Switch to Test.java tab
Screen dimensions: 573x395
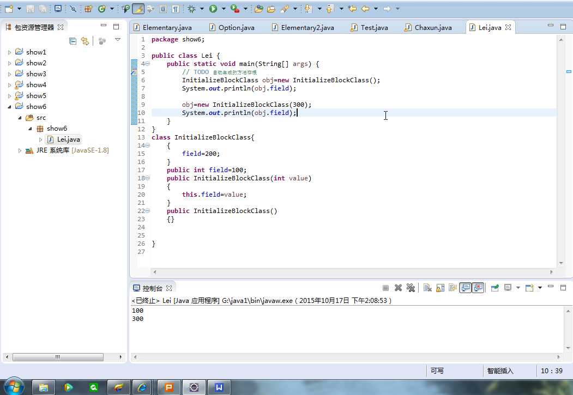click(x=370, y=27)
